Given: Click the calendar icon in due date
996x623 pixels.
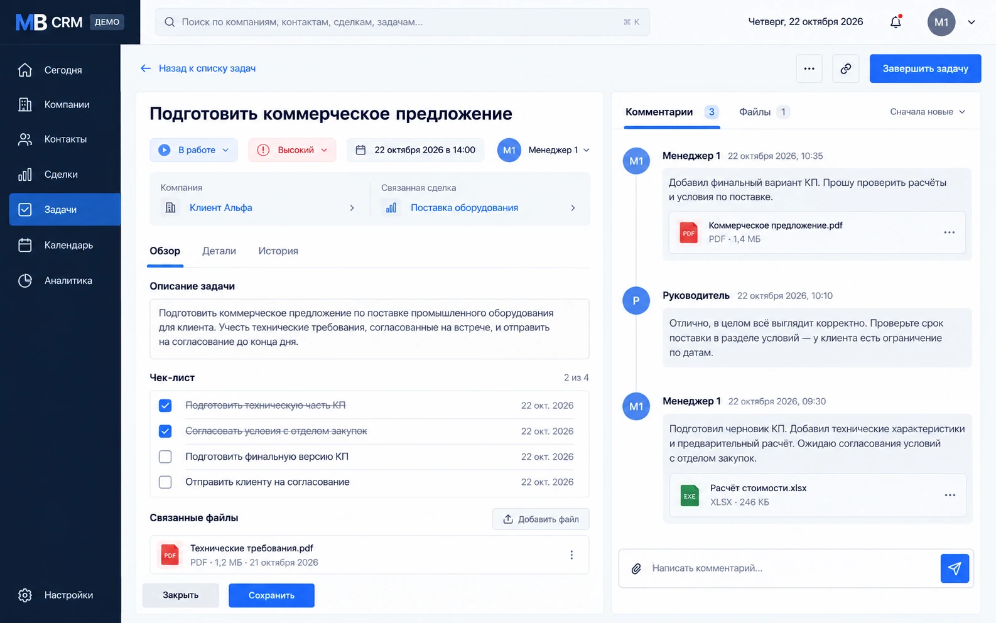Looking at the screenshot, I should [360, 150].
